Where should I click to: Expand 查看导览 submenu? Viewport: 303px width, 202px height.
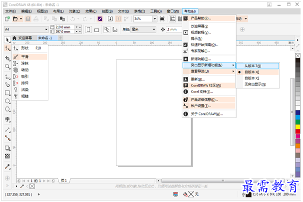point(209,71)
